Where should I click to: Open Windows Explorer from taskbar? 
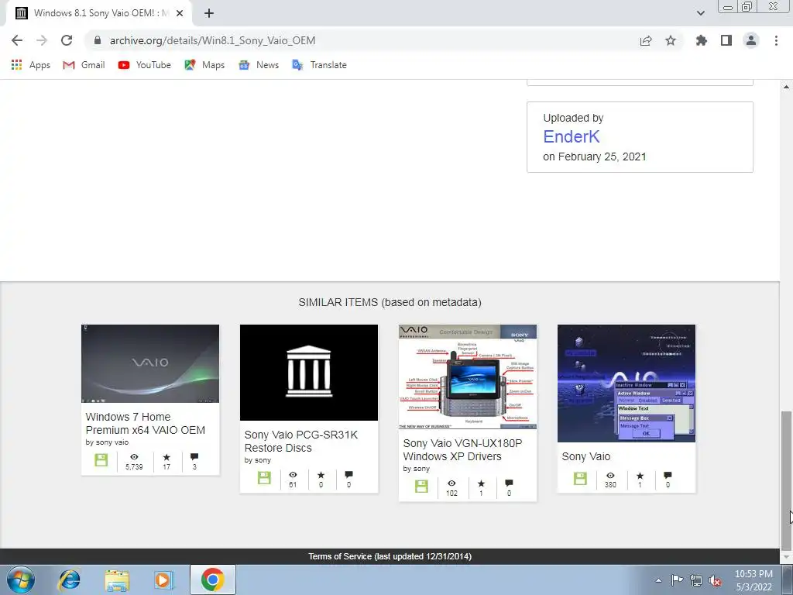tap(117, 580)
